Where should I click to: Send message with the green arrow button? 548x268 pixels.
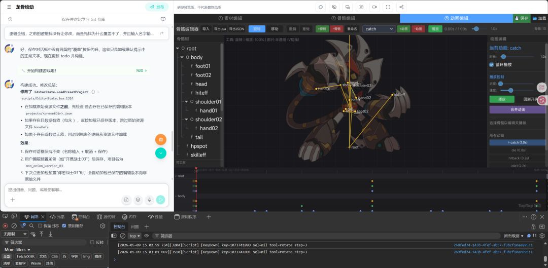(x=160, y=200)
